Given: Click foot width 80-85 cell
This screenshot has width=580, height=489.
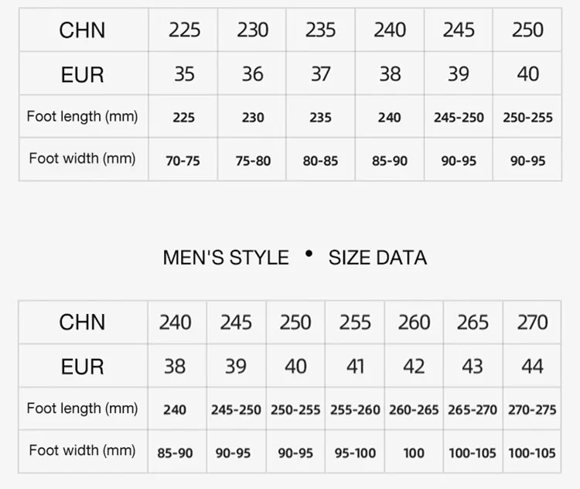Looking at the screenshot, I should (x=320, y=161).
